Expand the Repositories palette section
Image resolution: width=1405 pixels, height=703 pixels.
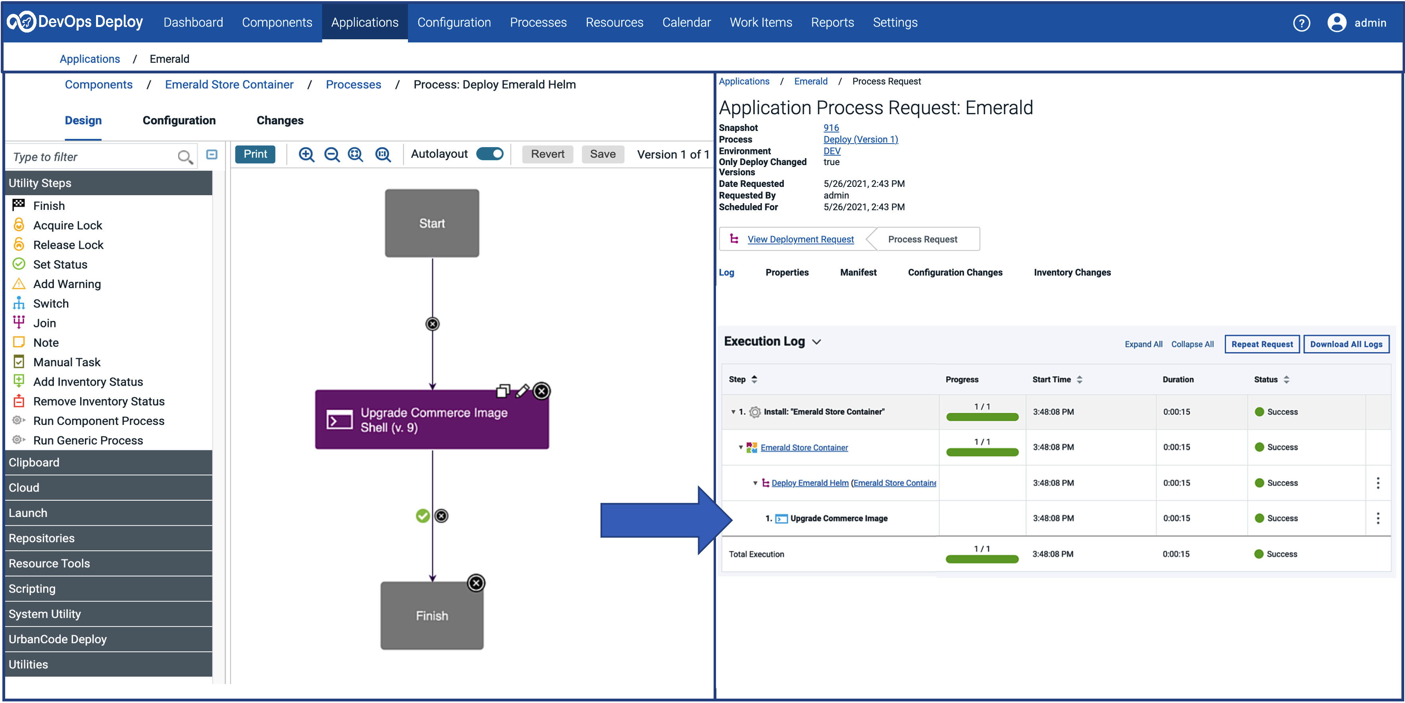point(108,538)
